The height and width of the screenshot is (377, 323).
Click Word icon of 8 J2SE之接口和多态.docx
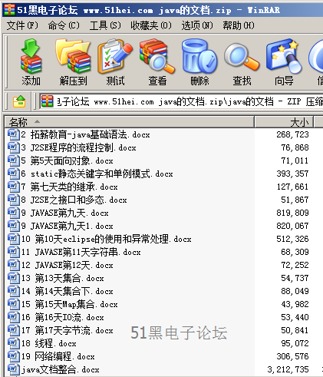tap(14, 200)
